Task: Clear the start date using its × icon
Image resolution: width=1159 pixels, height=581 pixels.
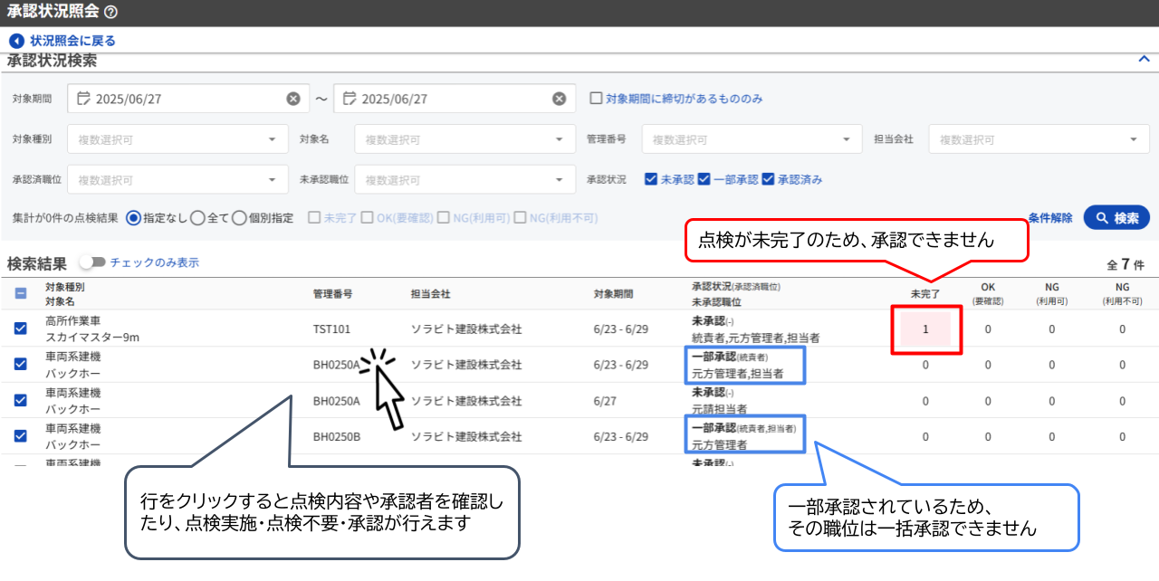Action: coord(292,98)
